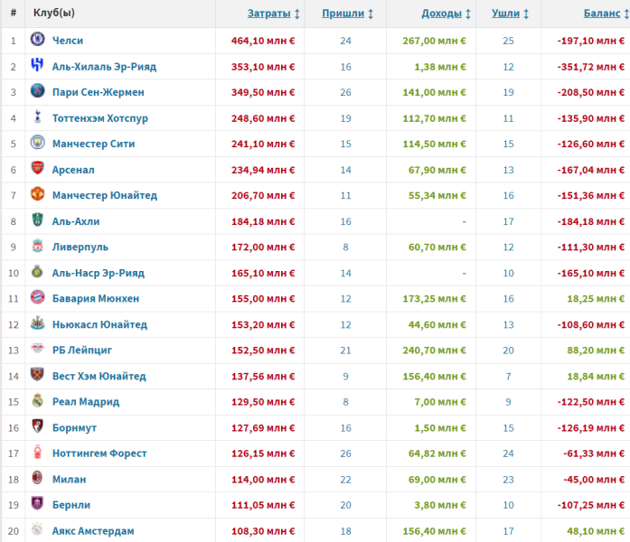Click the Al-Hilal club crest icon
The image size is (630, 542).
[x=37, y=66]
